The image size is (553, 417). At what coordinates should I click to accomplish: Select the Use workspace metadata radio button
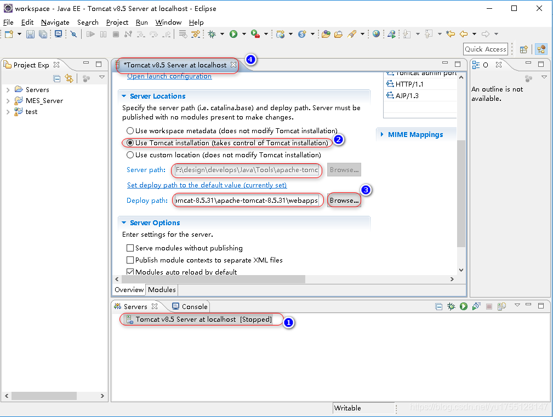pyautogui.click(x=130, y=131)
